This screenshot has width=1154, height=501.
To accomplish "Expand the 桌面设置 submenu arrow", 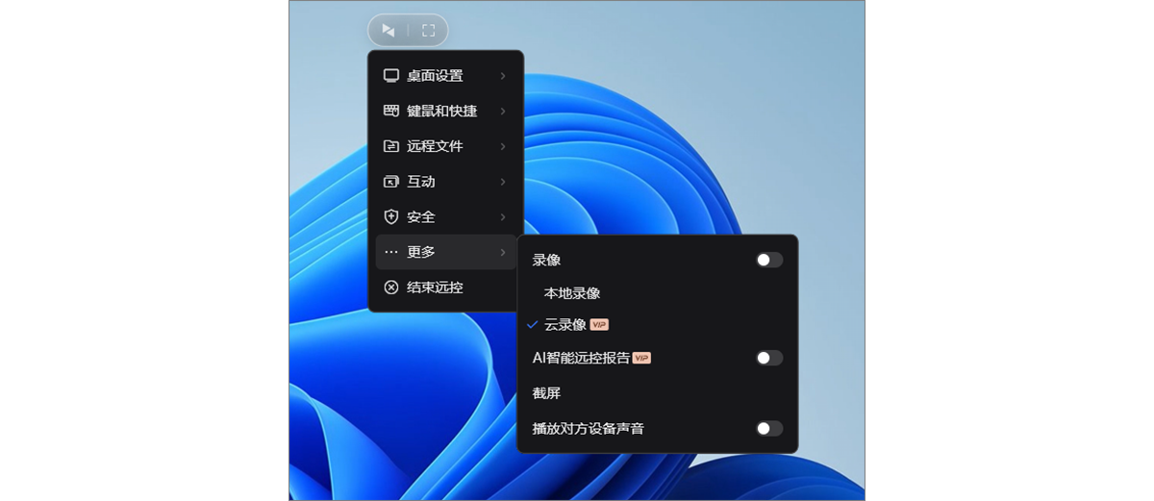I will point(503,75).
